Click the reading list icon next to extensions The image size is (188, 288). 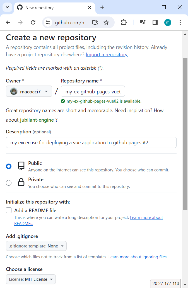143,23
